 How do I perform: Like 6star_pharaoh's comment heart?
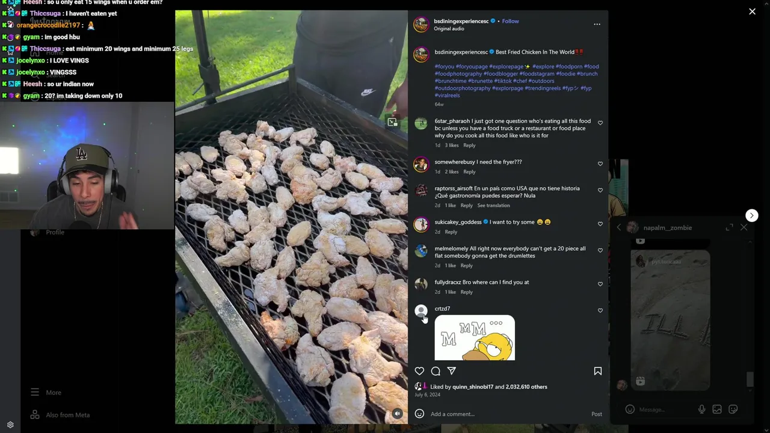pyautogui.click(x=600, y=123)
